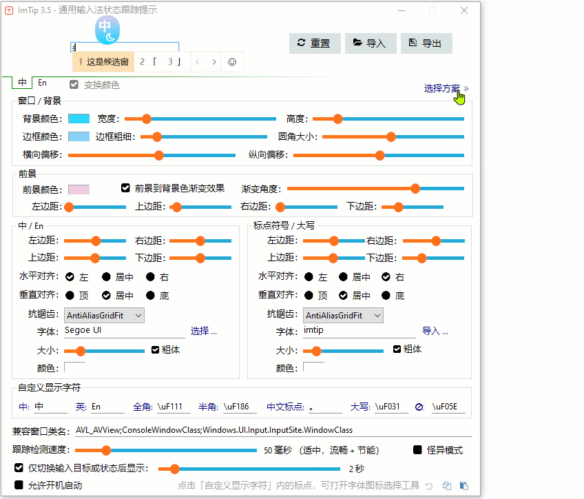Switch to the 中 tab
This screenshot has height=499, width=584.
point(22,82)
